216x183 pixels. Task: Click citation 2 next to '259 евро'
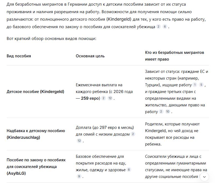click(x=104, y=98)
